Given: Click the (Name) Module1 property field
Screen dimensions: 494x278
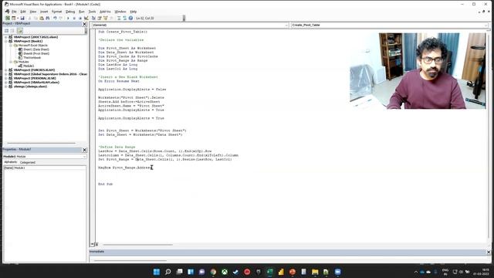Looking at the screenshot, I should 45,168.
